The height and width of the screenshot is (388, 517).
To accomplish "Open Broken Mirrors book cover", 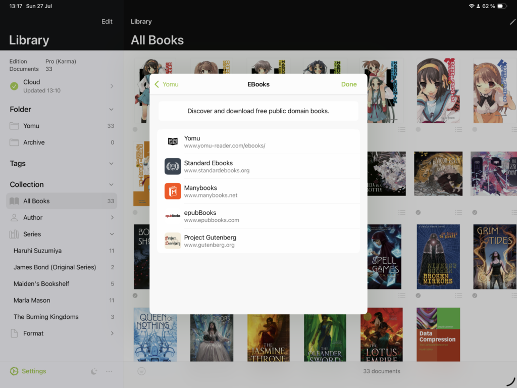I will [438, 257].
